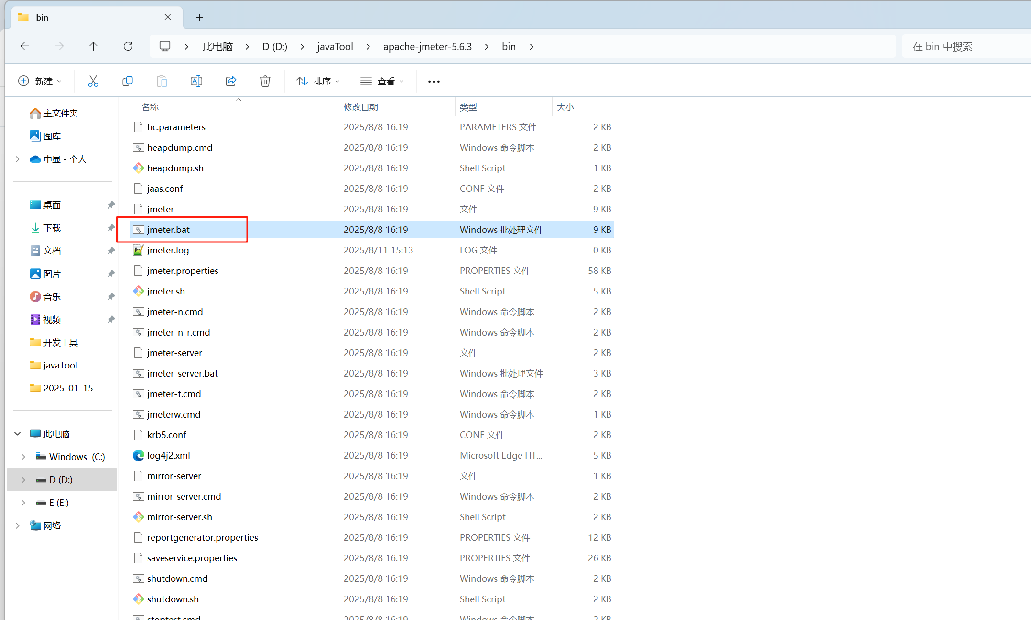The height and width of the screenshot is (620, 1031).
Task: Open a new tab with plus button
Action: (x=199, y=17)
